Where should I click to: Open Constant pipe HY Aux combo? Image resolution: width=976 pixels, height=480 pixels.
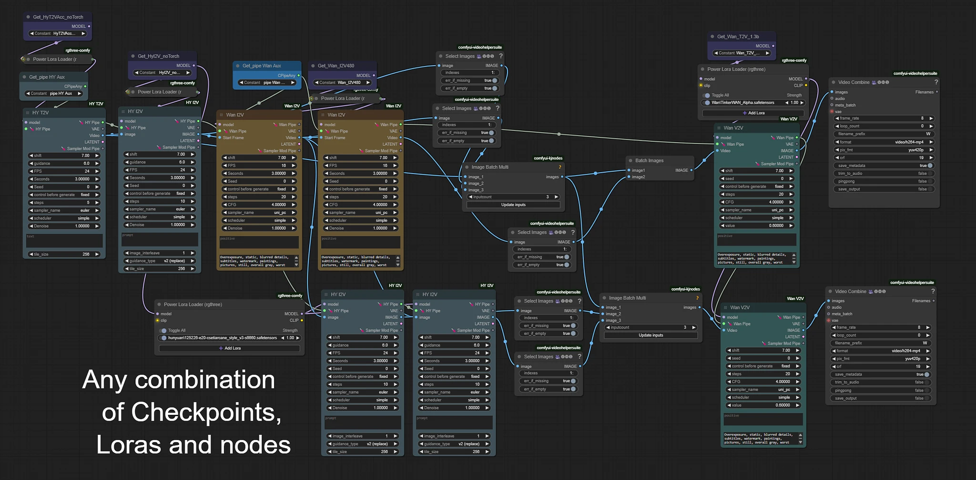[54, 94]
